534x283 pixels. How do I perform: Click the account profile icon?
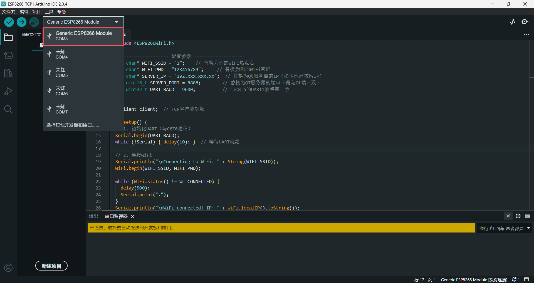8,268
